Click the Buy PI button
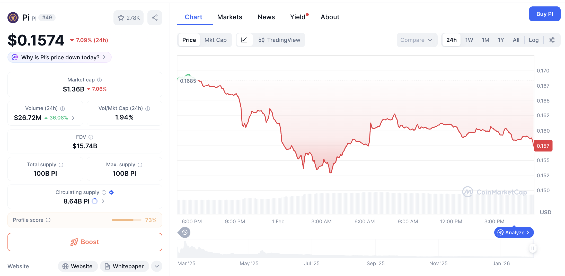 click(x=545, y=14)
